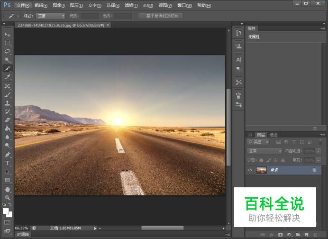The width and height of the screenshot is (328, 239).
Task: Open the 时间轴 timeline tab
Action: pyautogui.click(x=23, y=234)
